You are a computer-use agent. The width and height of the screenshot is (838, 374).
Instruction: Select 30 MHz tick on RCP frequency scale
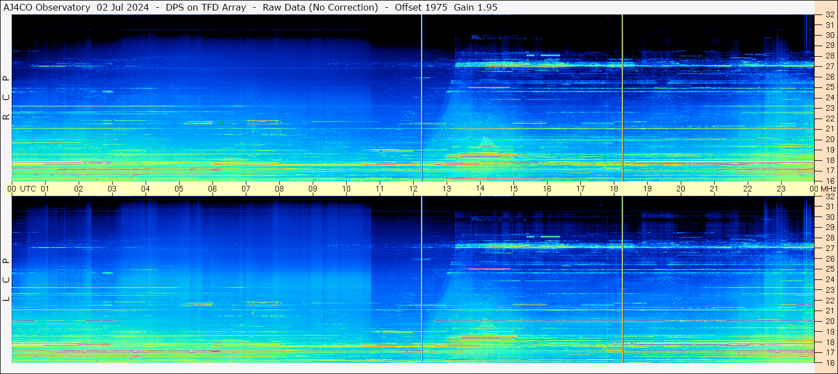click(x=830, y=35)
